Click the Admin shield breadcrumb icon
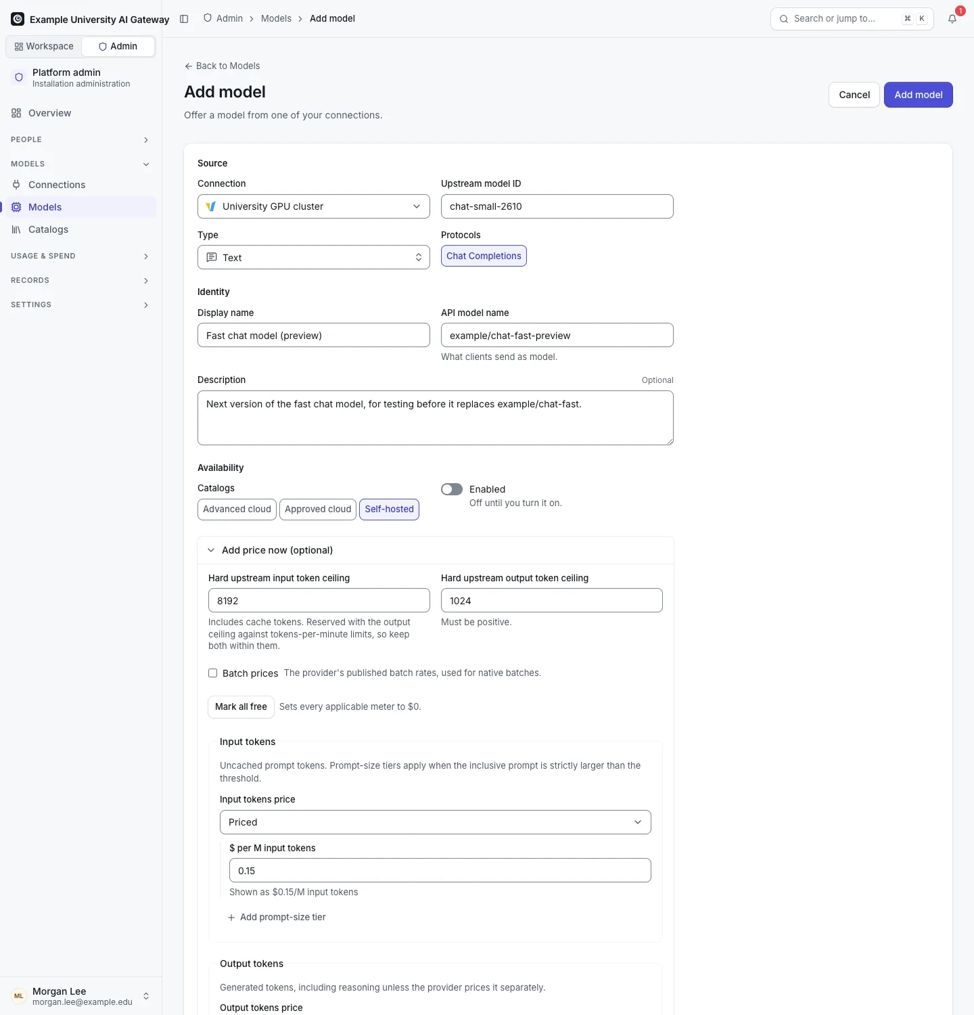The image size is (974, 1015). pos(208,18)
